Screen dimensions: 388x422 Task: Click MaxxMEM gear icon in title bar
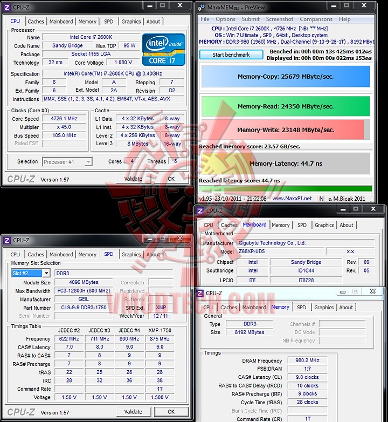point(201,8)
